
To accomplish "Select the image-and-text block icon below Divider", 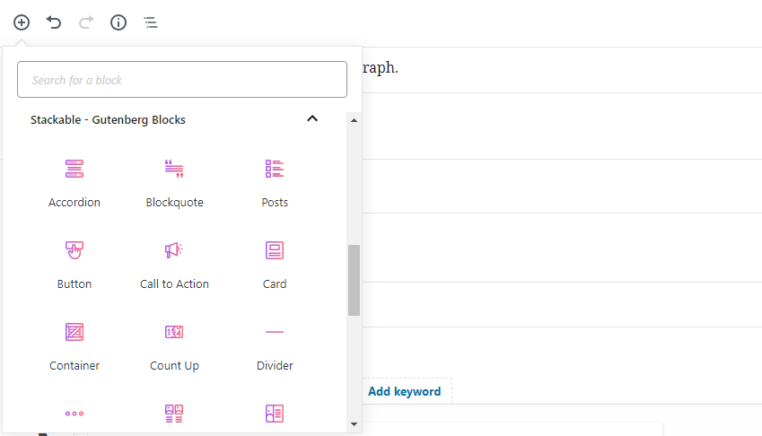I will coord(275,414).
